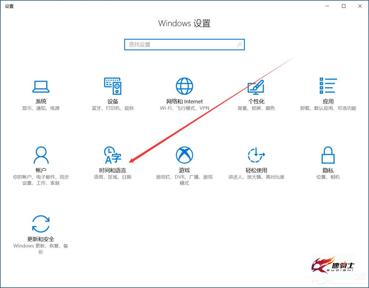369x288 pixels.
Task: Click the 显示、通知、电源 description
Action: click(41, 108)
